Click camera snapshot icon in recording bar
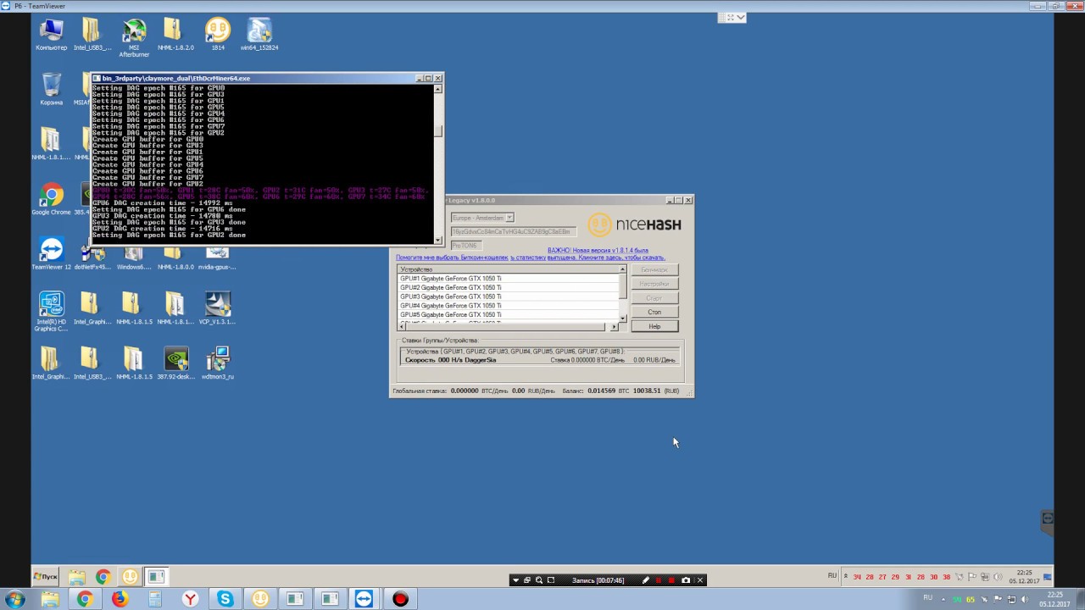The width and height of the screenshot is (1085, 610). [x=686, y=580]
